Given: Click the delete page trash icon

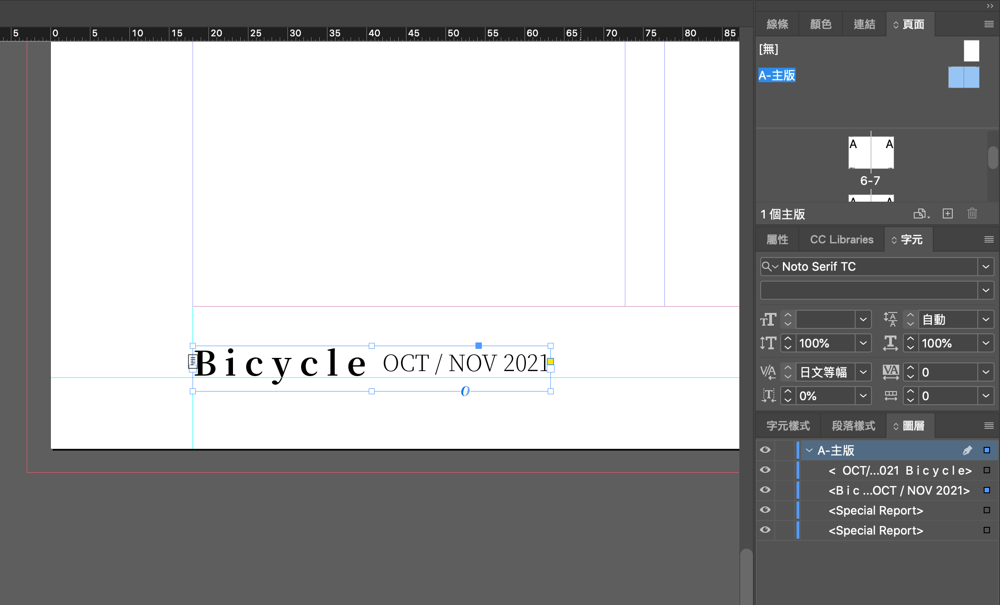Looking at the screenshot, I should click(x=972, y=213).
